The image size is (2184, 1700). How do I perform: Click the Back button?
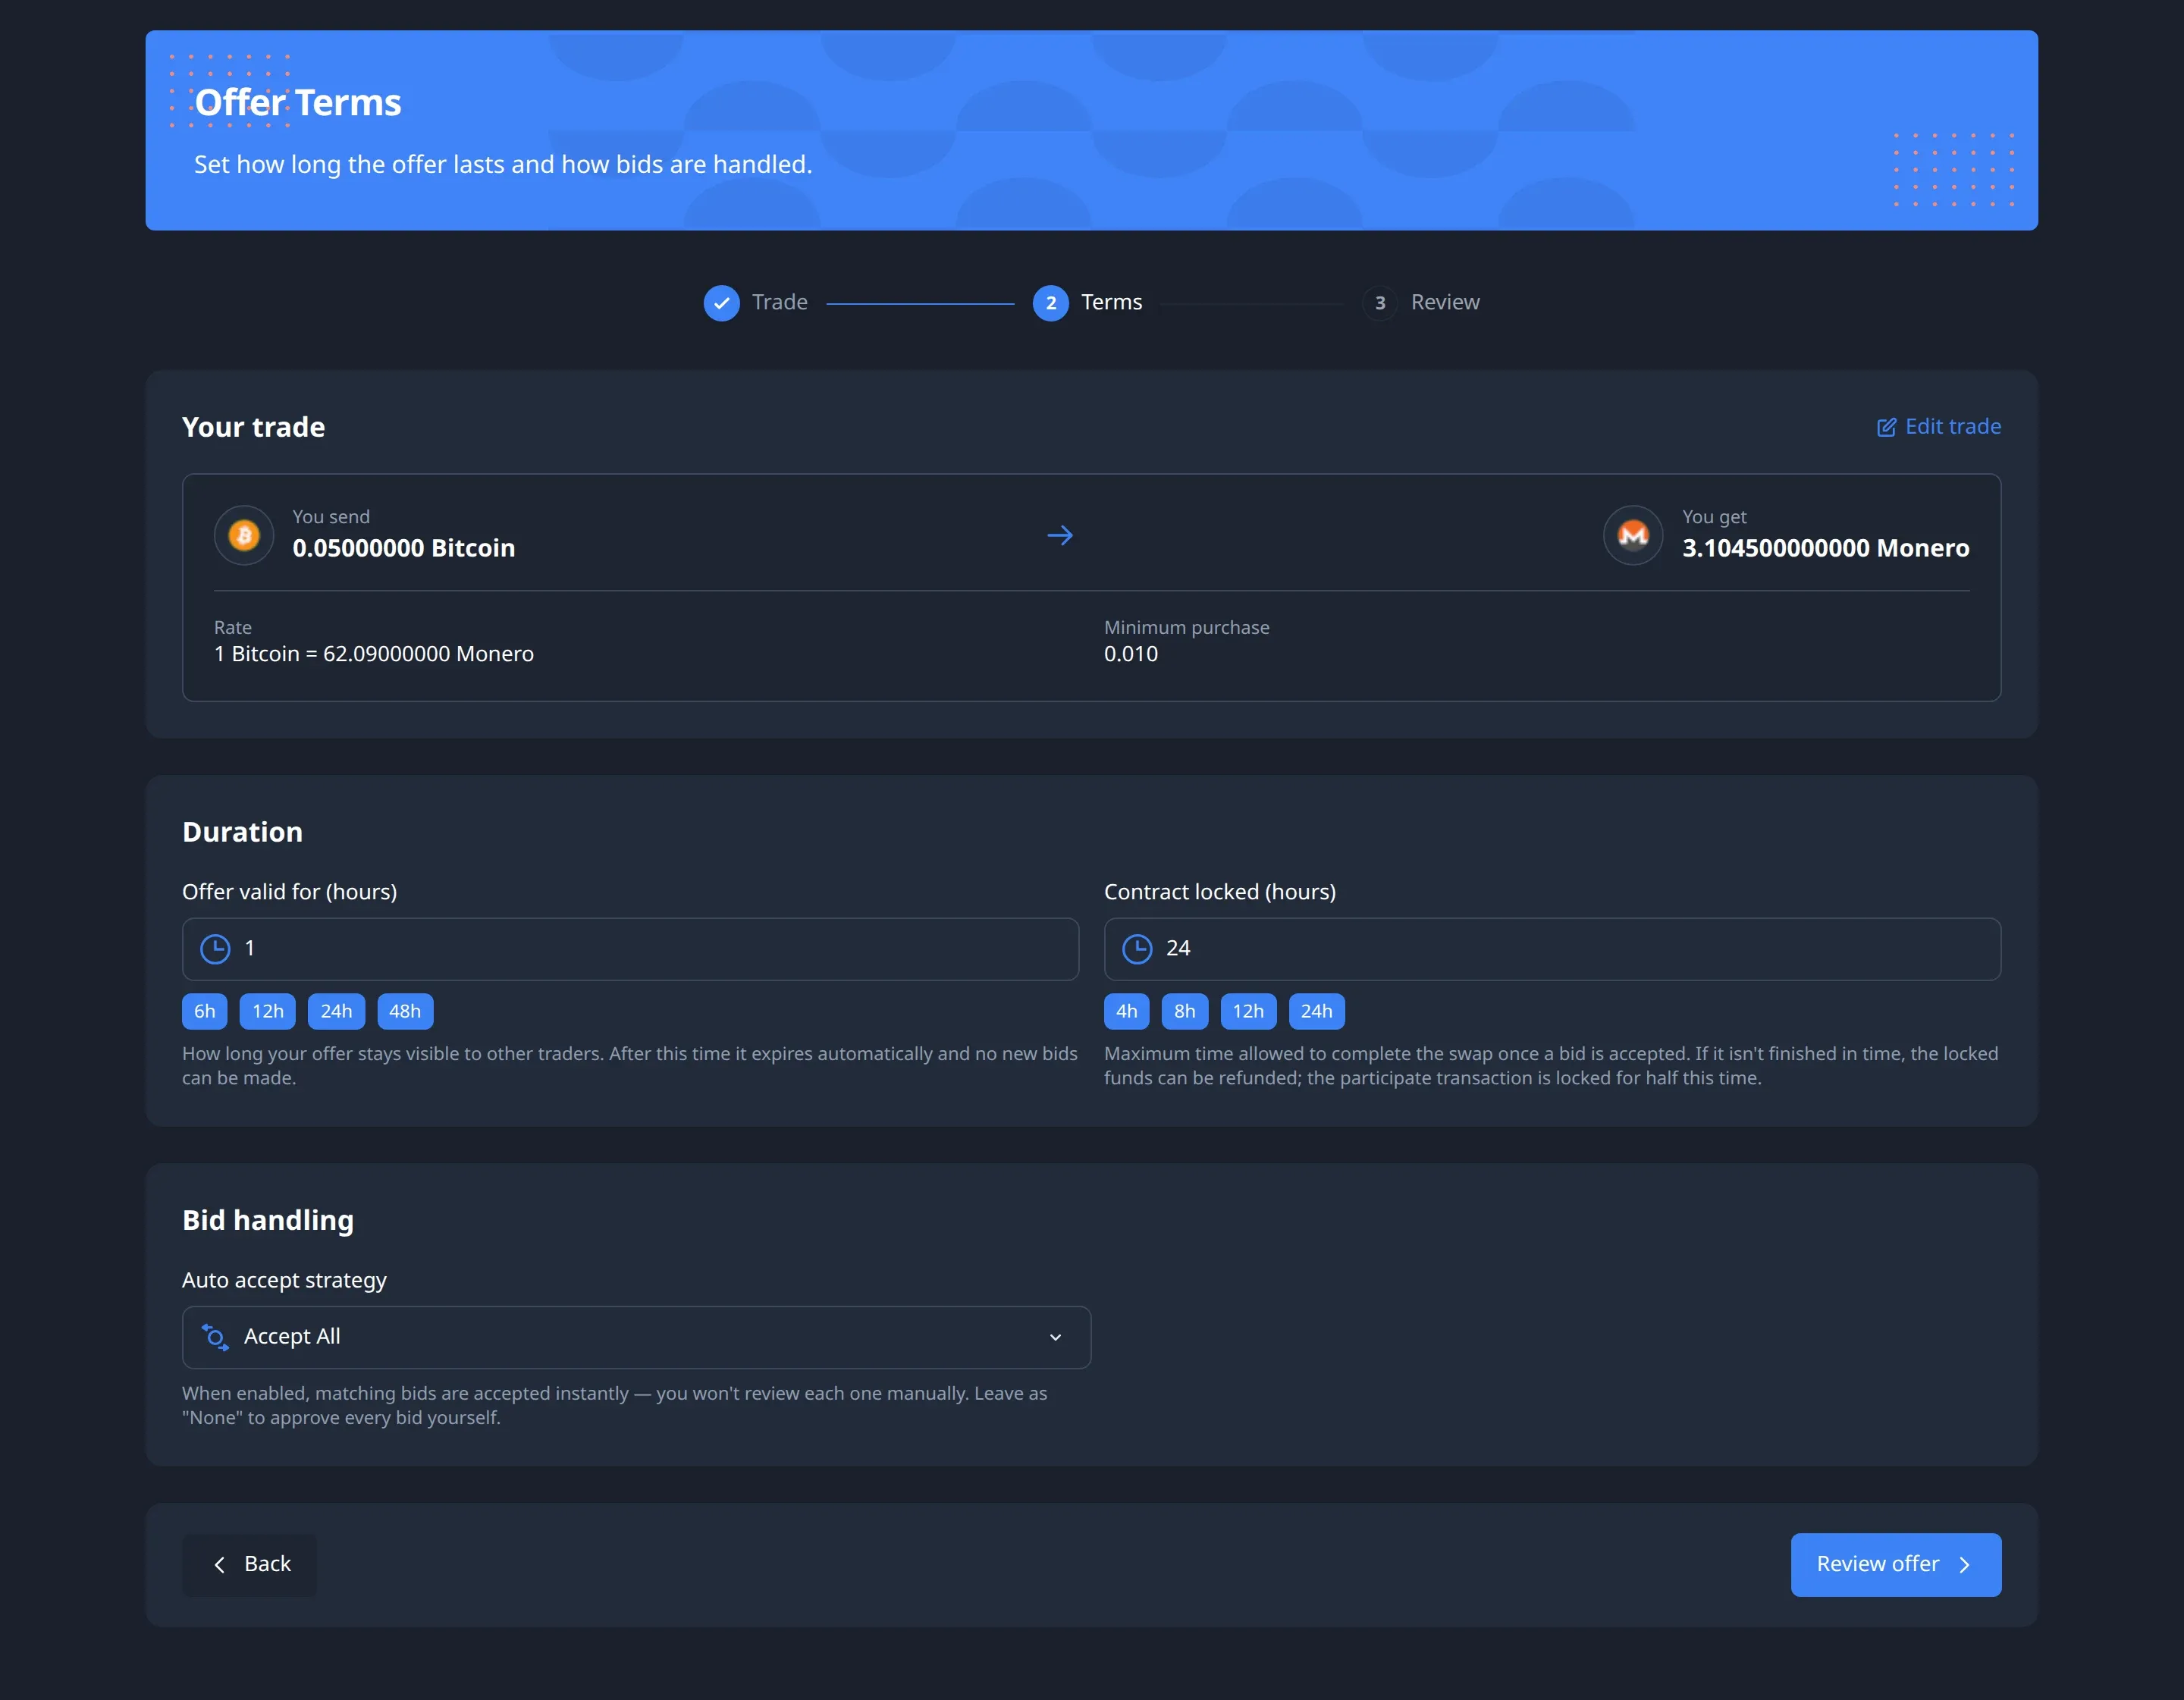click(x=249, y=1564)
